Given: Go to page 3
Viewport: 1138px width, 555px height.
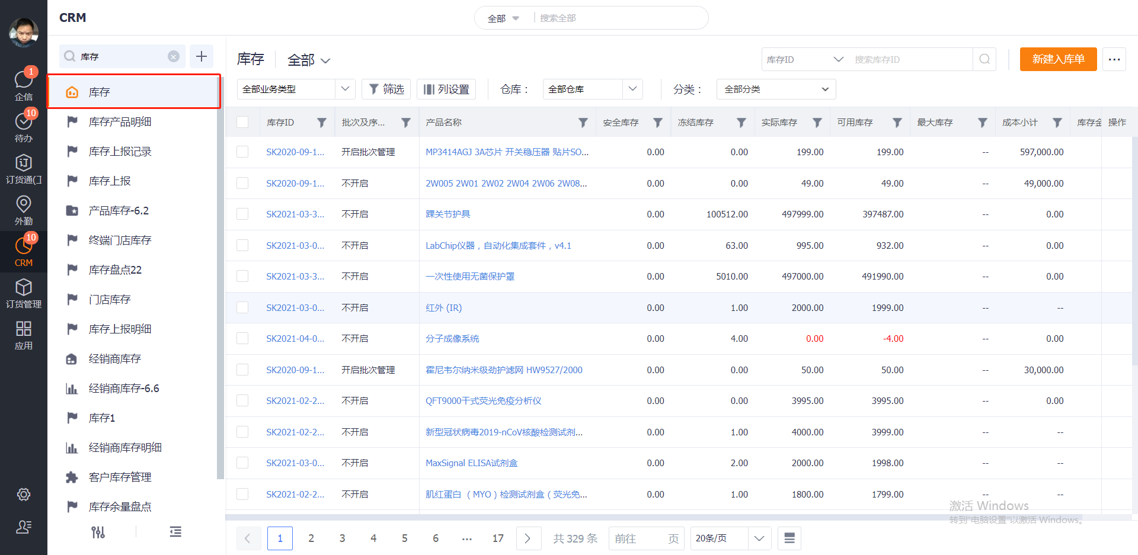Looking at the screenshot, I should point(342,538).
